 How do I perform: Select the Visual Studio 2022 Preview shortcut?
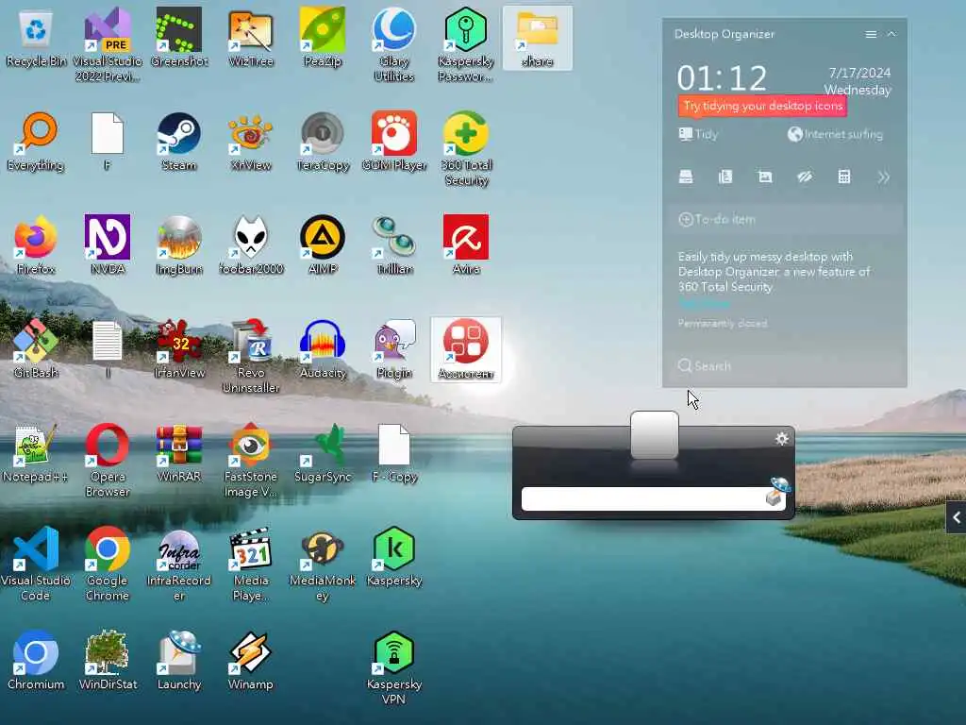108,45
